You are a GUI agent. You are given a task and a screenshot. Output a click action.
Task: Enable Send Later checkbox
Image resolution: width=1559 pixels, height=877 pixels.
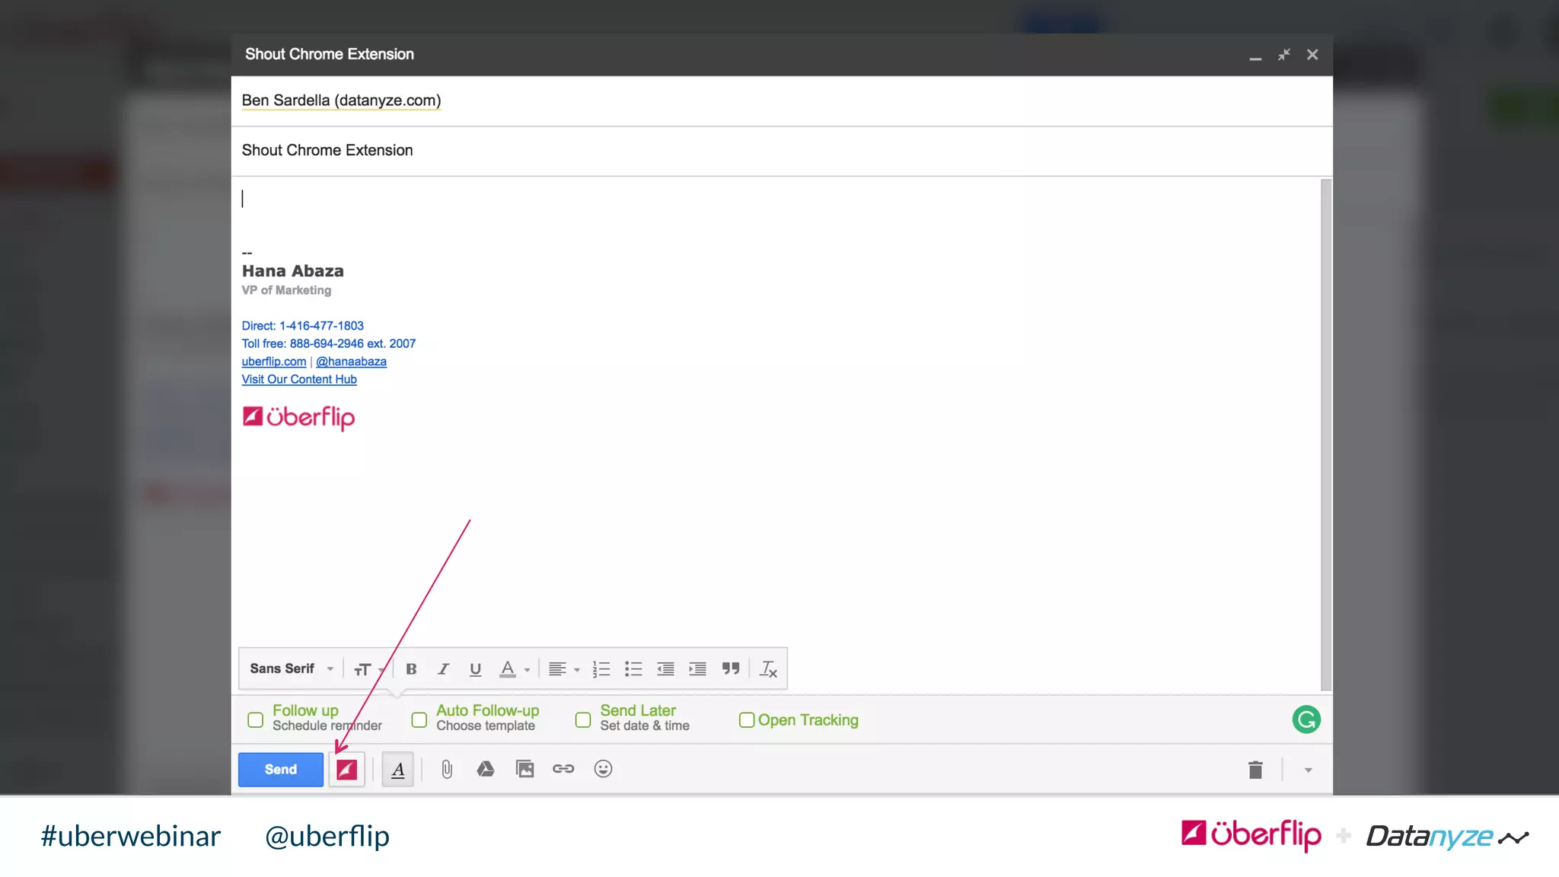click(x=583, y=719)
